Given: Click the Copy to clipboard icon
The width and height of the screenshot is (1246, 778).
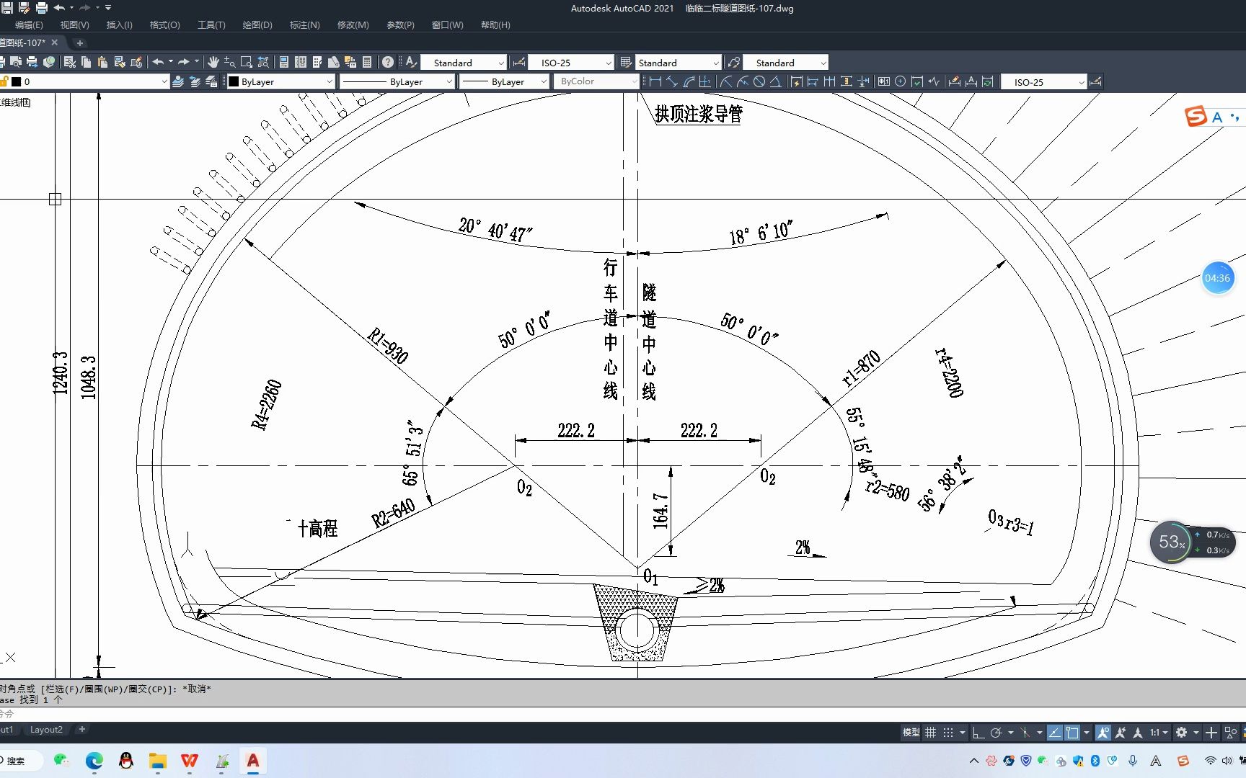Looking at the screenshot, I should tap(86, 62).
